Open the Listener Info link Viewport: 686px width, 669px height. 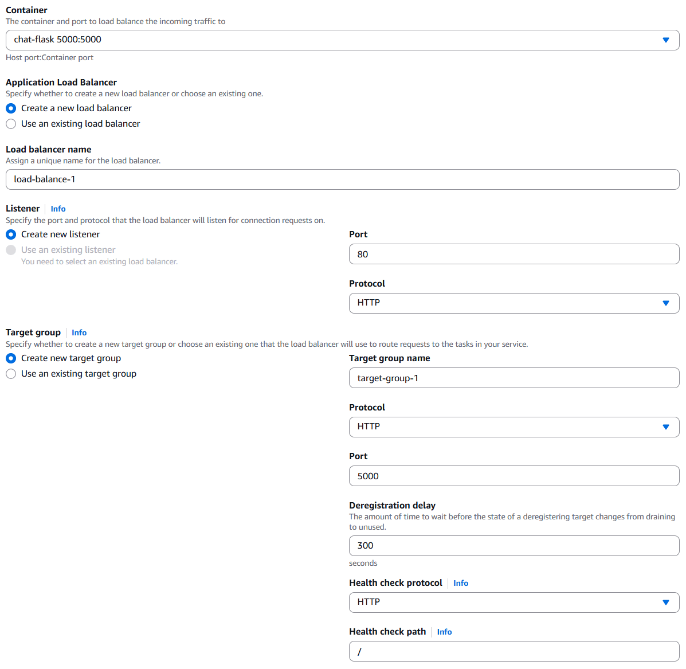pyautogui.click(x=58, y=209)
